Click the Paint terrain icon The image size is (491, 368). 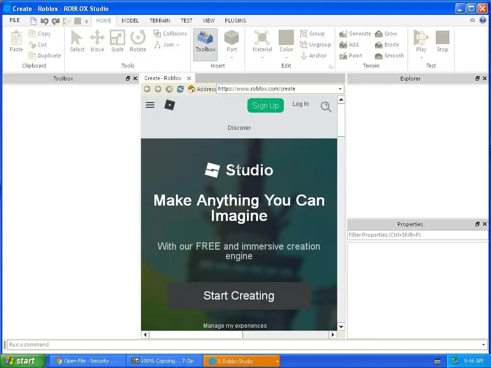coord(343,56)
